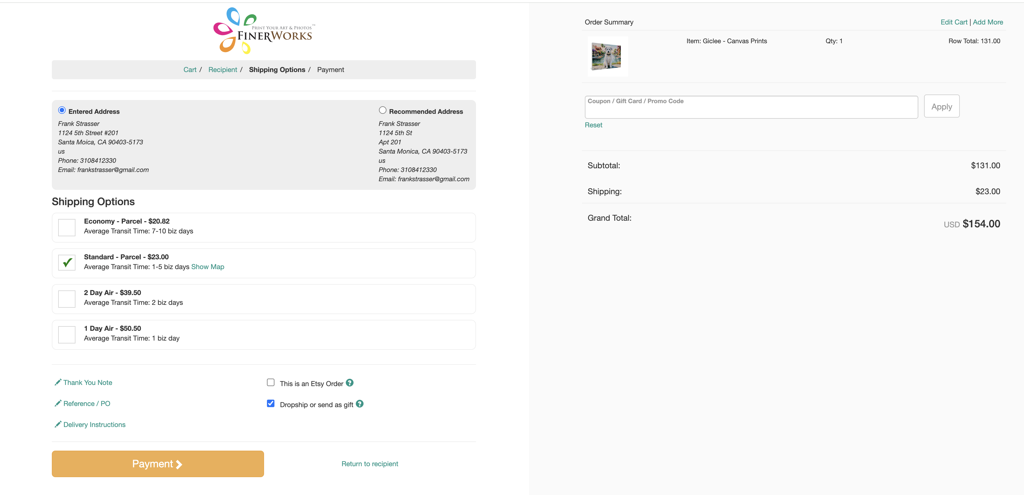Select the Entered Address radio button

tap(62, 110)
